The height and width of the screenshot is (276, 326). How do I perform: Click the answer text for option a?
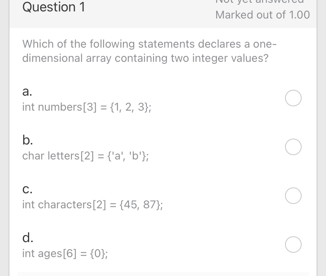tap(86, 107)
